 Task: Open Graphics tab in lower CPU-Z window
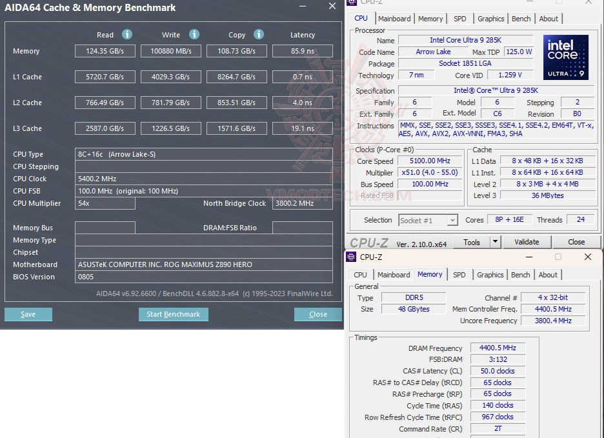pyautogui.click(x=490, y=275)
